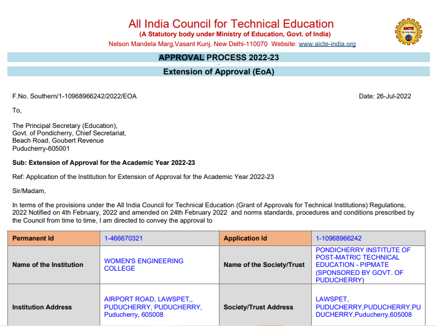Click the AICTE gear logo emblem
Viewport: 436px width, 326px height.
(x=408, y=31)
